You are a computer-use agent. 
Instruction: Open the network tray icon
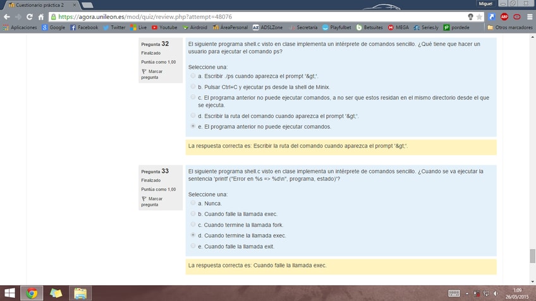click(x=485, y=293)
